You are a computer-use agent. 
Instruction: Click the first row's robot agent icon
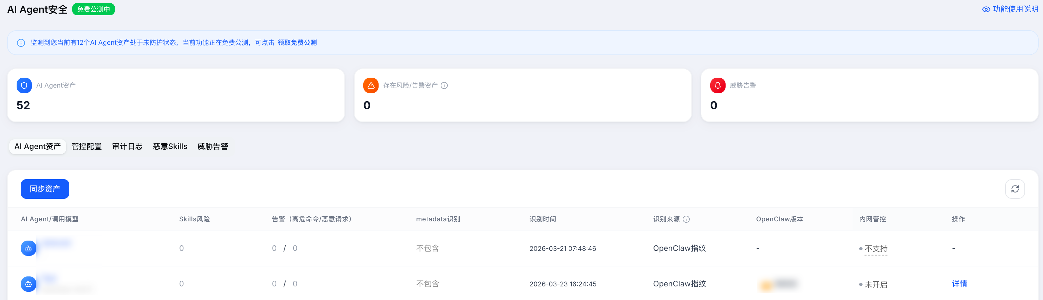pos(28,248)
